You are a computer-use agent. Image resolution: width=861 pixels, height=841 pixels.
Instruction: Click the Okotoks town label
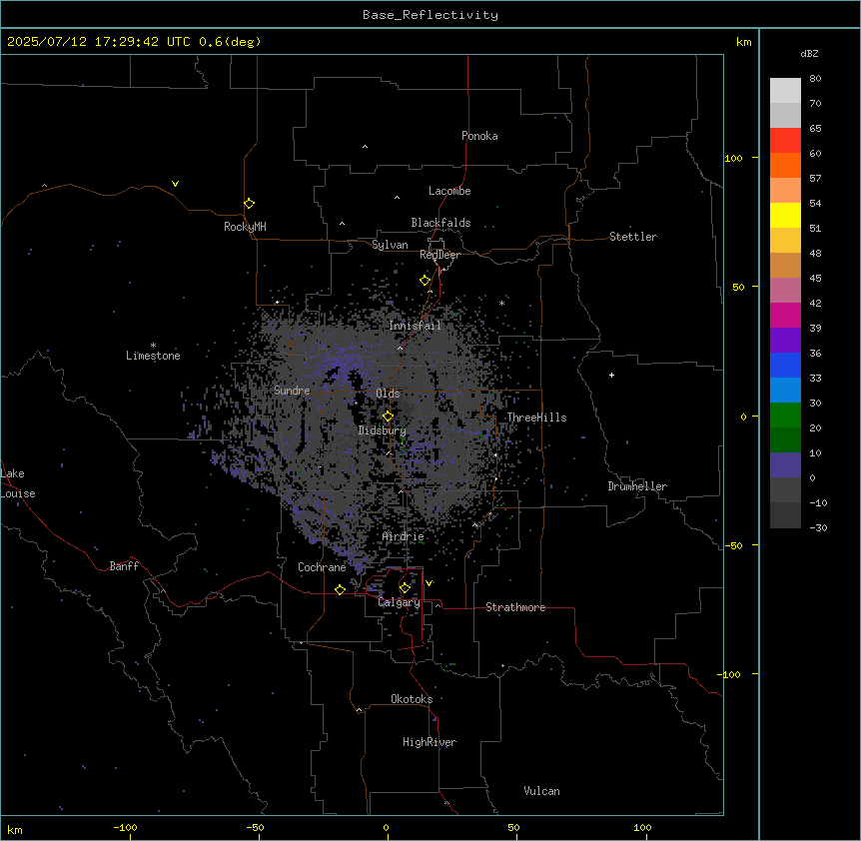pos(412,699)
